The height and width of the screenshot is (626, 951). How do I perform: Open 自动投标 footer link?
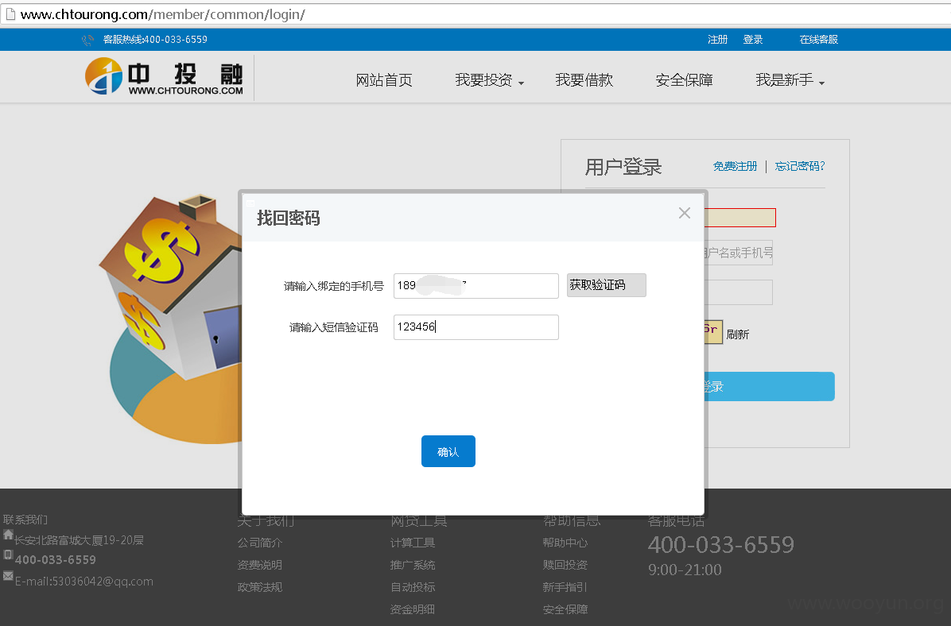coord(413,587)
